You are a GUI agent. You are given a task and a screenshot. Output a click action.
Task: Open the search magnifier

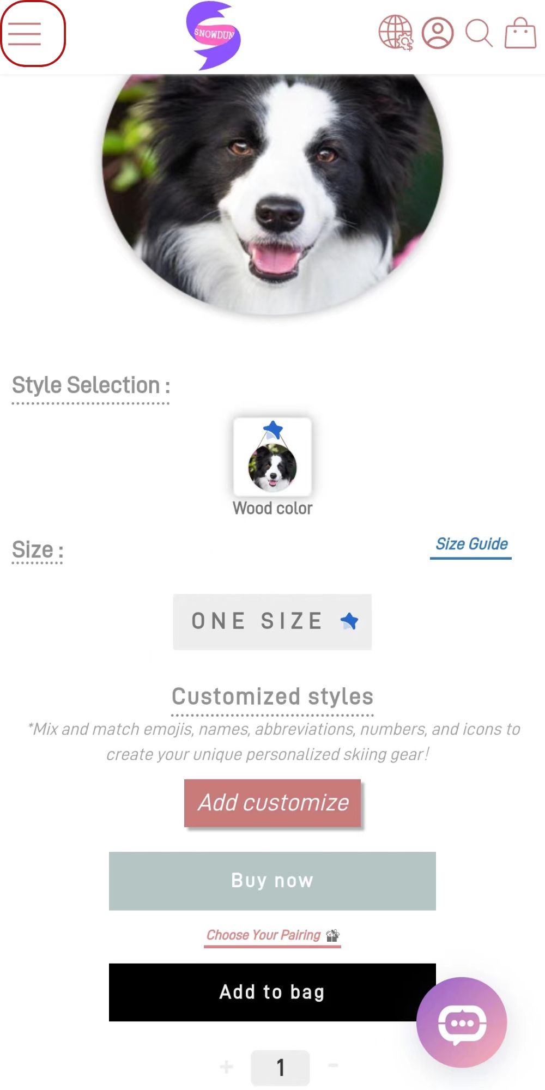point(479,33)
